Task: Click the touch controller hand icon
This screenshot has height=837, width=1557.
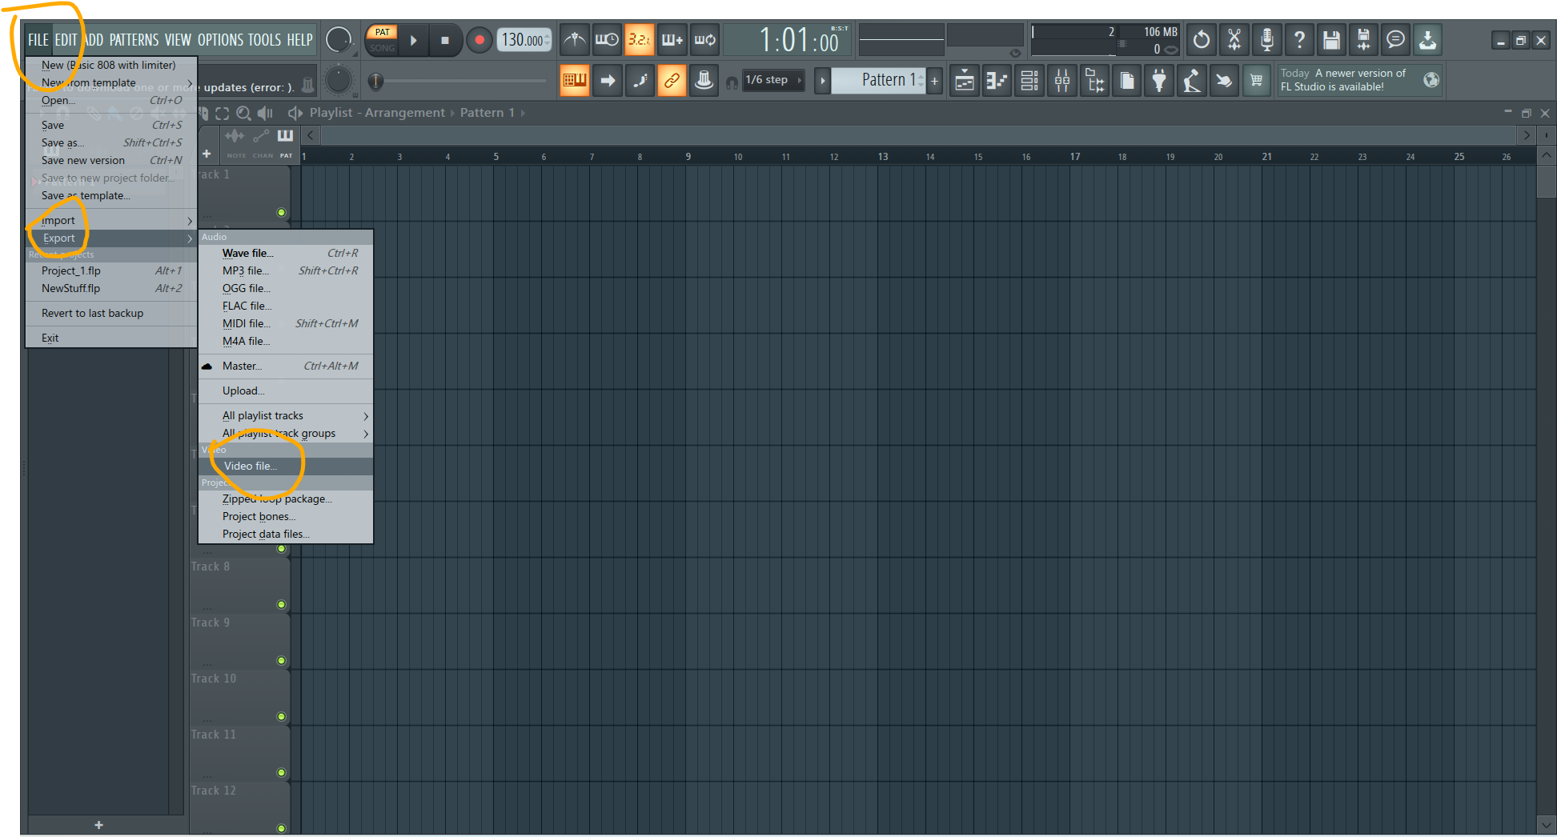Action: pyautogui.click(x=1224, y=80)
